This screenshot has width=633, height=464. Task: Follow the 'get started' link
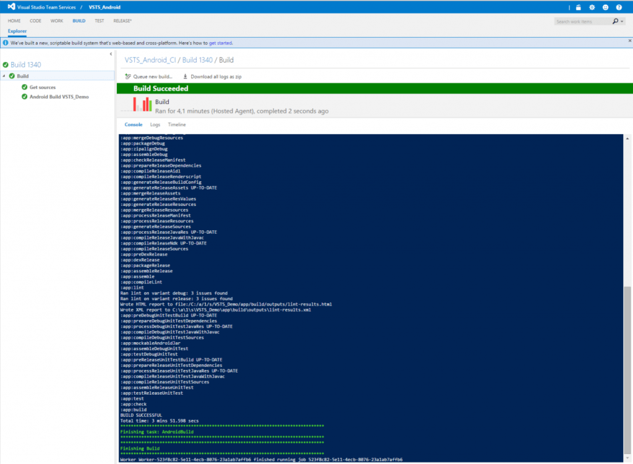tap(221, 43)
